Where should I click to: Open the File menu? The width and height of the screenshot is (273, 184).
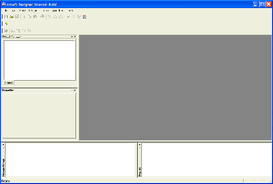click(6, 10)
